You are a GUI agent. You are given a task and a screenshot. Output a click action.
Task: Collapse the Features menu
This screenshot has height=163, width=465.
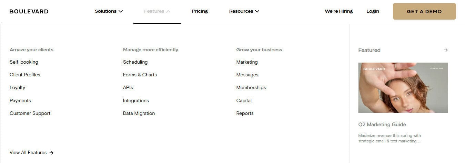pyautogui.click(x=157, y=11)
